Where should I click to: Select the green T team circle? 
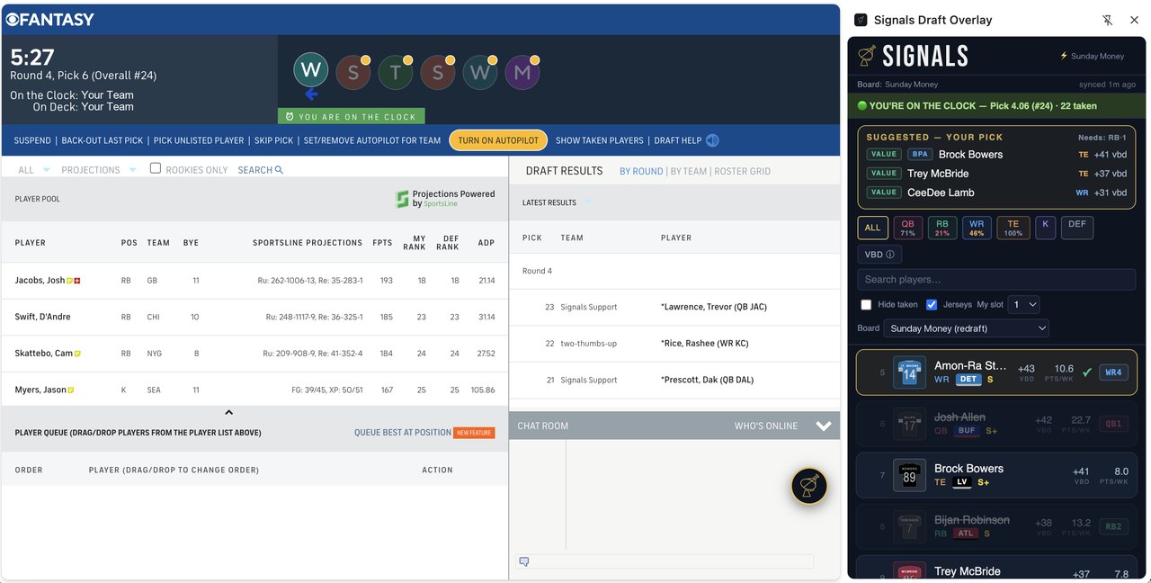click(396, 73)
